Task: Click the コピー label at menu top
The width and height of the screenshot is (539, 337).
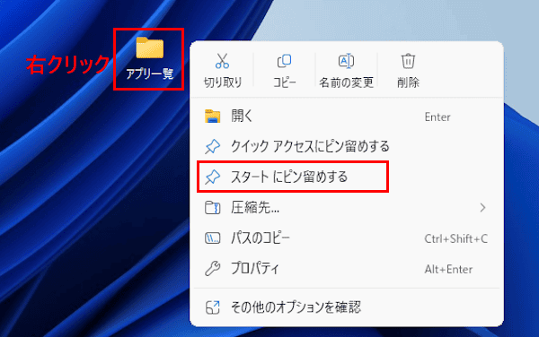Action: click(284, 82)
